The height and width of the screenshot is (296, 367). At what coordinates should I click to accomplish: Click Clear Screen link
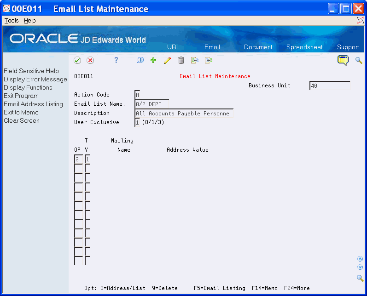pos(22,121)
